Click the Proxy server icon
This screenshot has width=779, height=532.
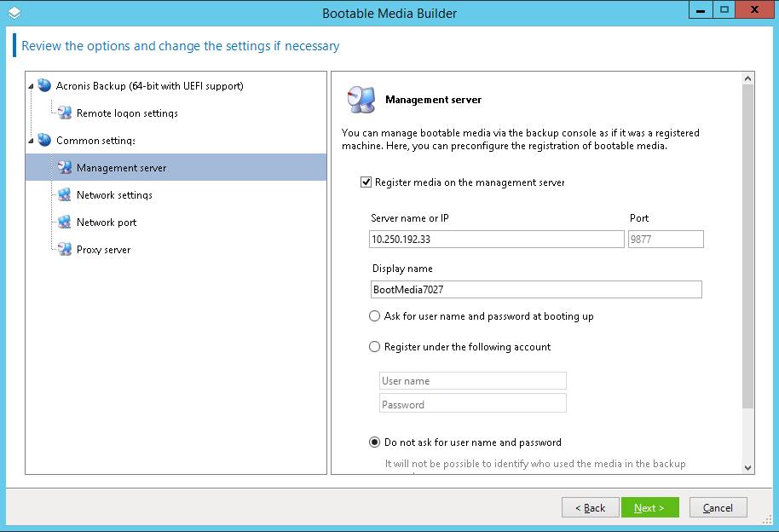[65, 250]
